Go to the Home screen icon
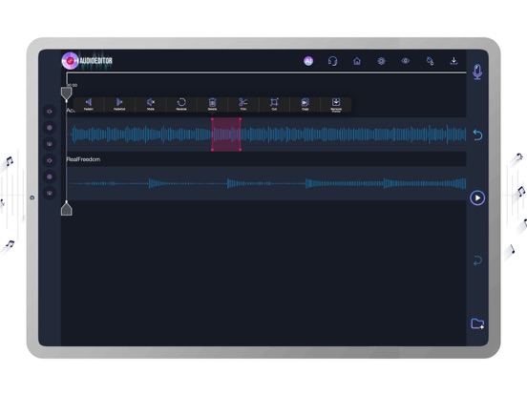The width and height of the screenshot is (527, 395). point(357,61)
